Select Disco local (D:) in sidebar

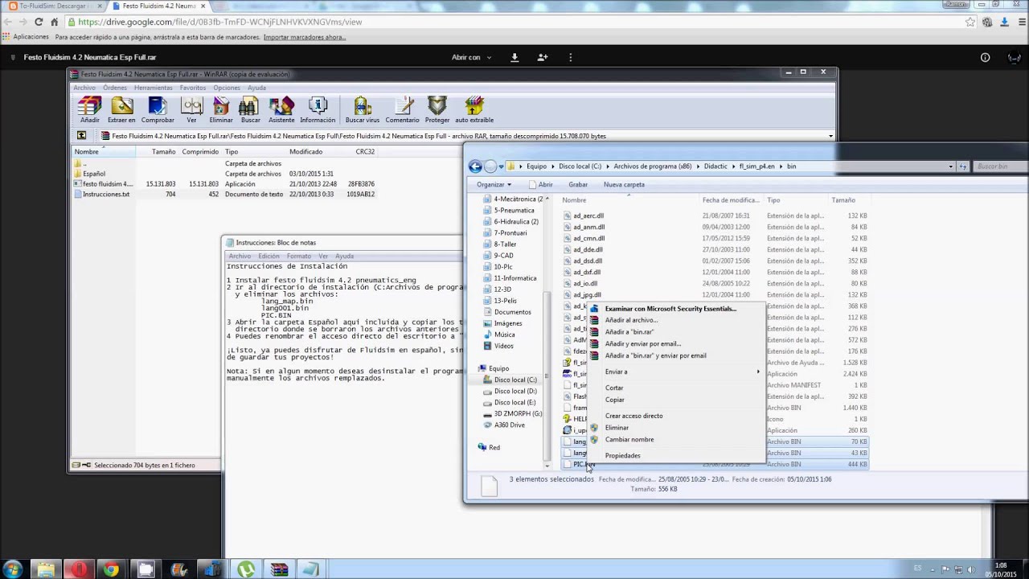(x=515, y=391)
